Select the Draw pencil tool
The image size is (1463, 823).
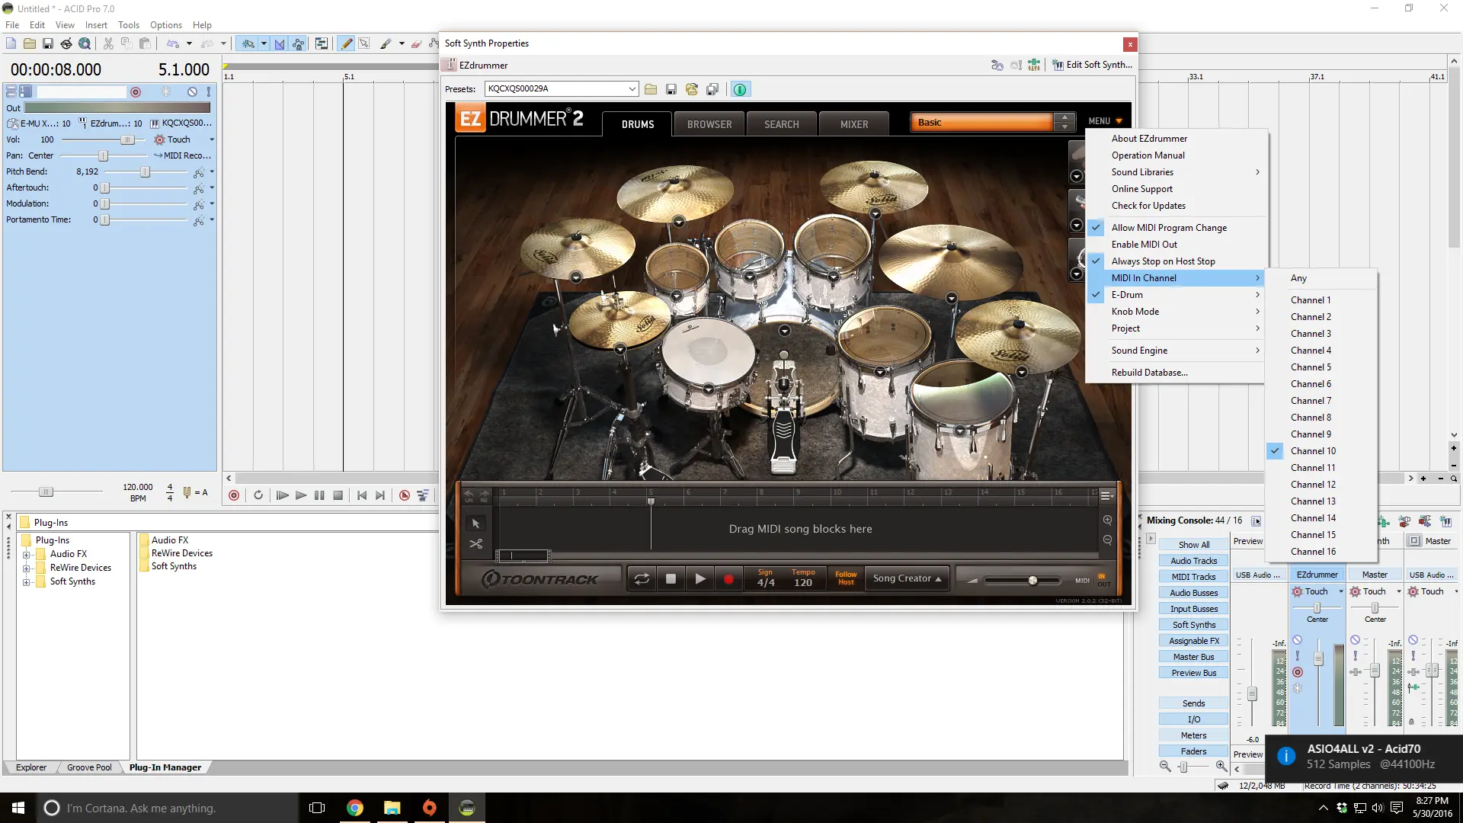(x=347, y=43)
